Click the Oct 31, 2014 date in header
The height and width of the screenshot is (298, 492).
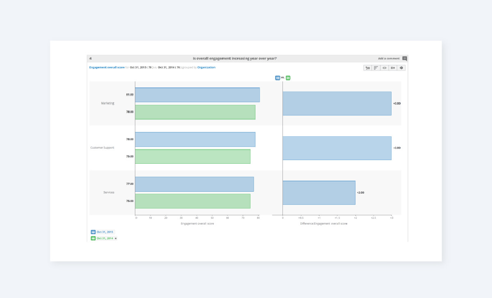(166, 67)
